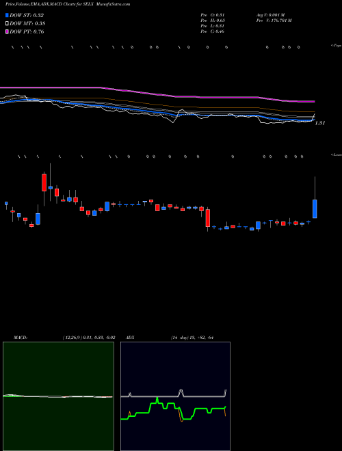342x451 pixels.
Task: Click the magenta DOW PT legend swatch
Action: 7,31
